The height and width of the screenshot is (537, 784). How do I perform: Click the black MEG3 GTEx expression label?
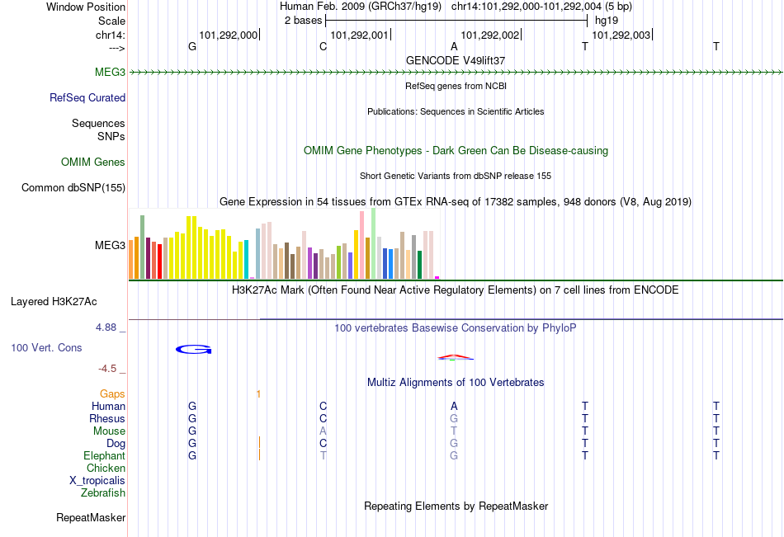110,245
